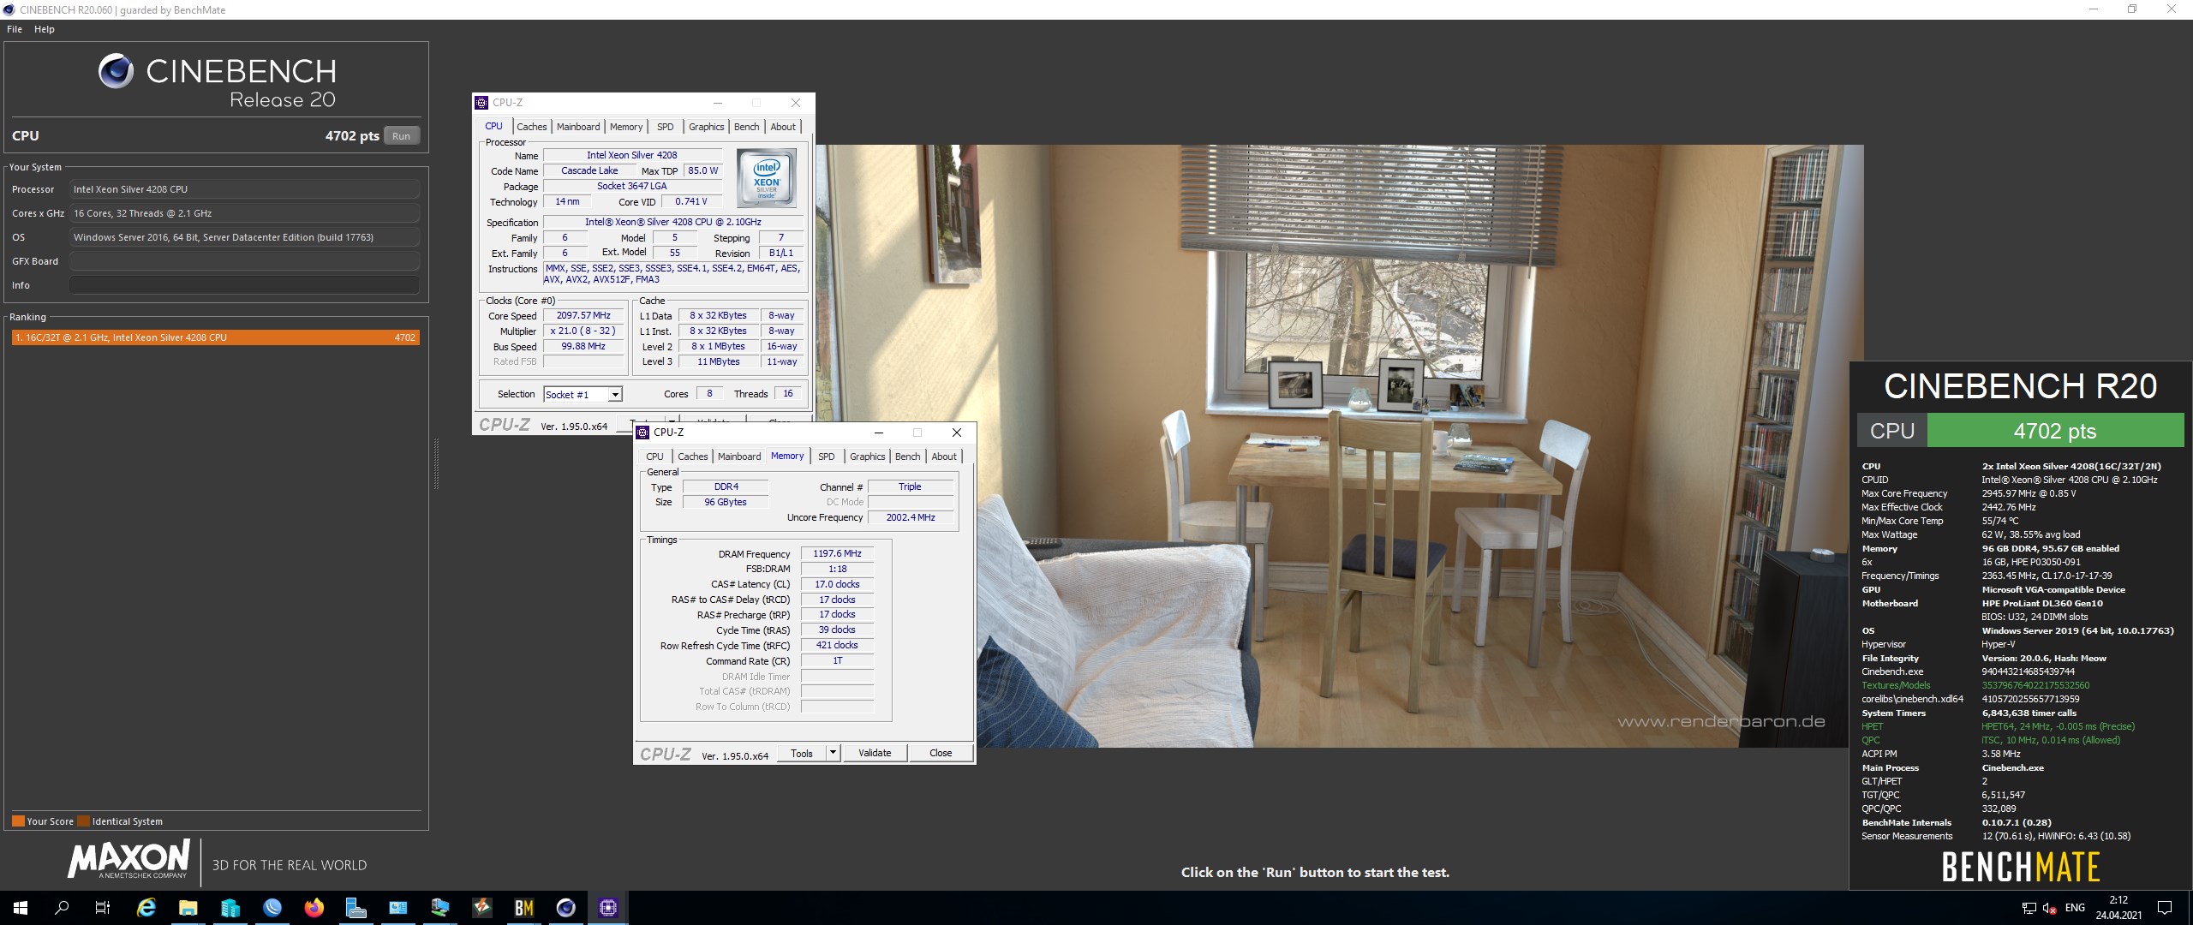Viewport: 2193px width, 925px height.
Task: Click the 1197.6 MHz DRAM Frequency value
Action: tap(837, 554)
